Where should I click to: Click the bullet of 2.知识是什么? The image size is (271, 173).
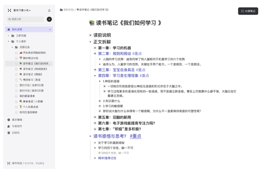pyautogui.click(x=100, y=101)
